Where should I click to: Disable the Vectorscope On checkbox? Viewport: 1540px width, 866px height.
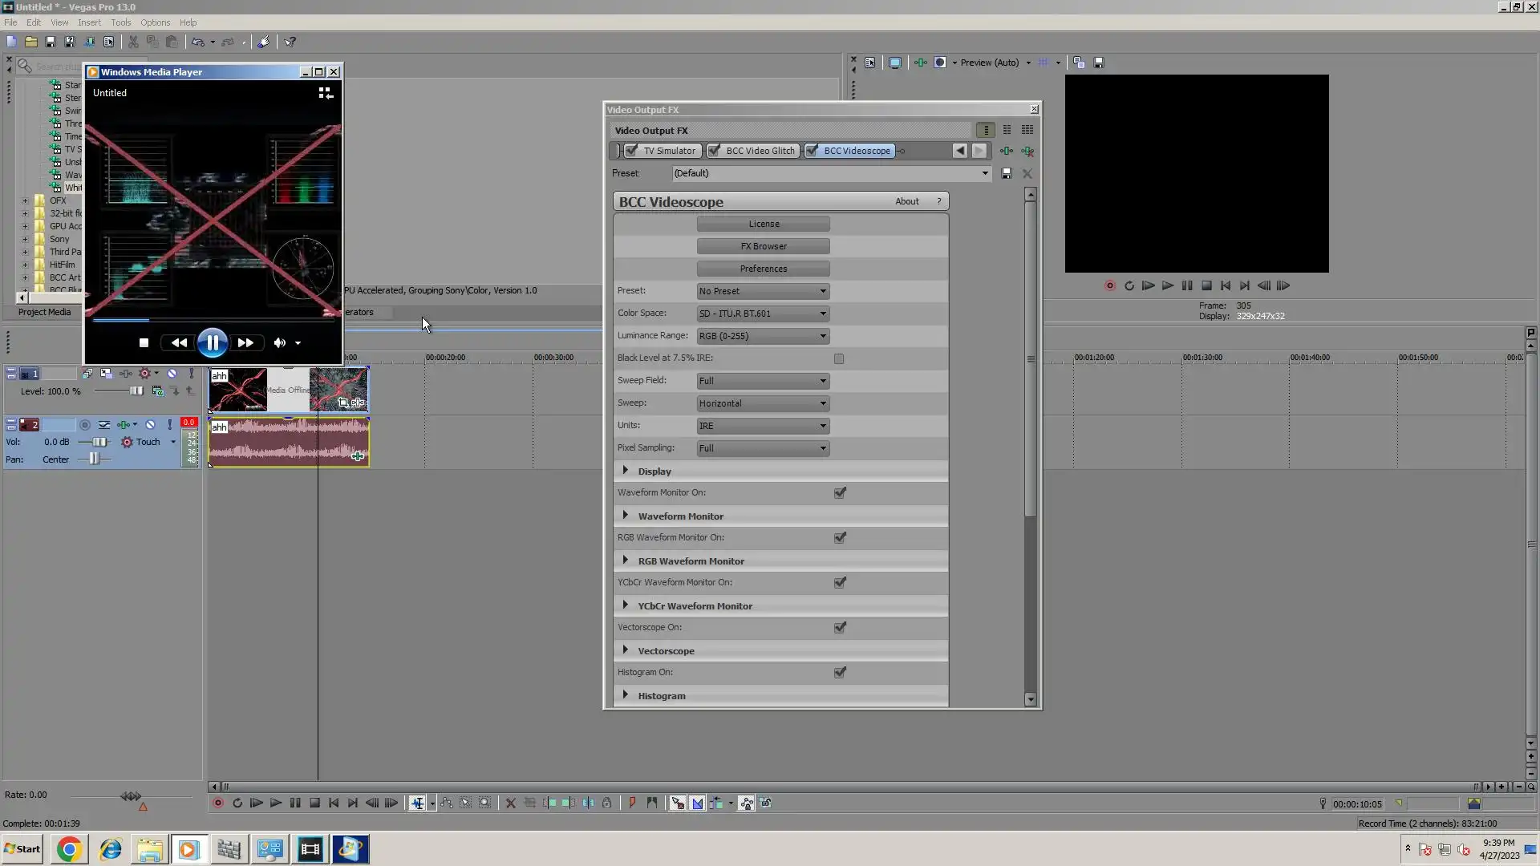coord(840,627)
